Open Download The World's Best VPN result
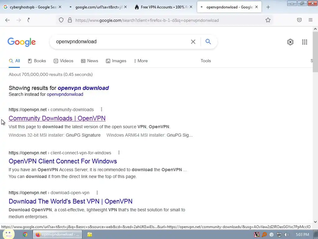Viewport: 318px width, 239px height. (70, 201)
